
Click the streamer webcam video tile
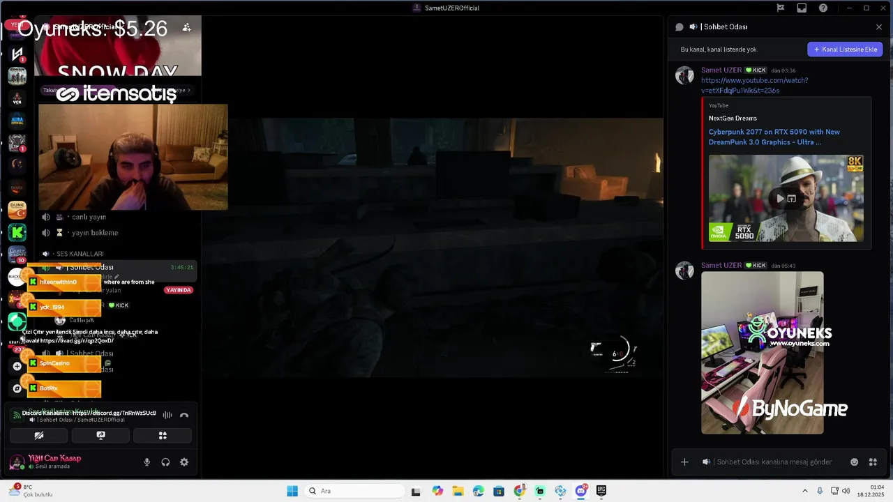tap(133, 157)
